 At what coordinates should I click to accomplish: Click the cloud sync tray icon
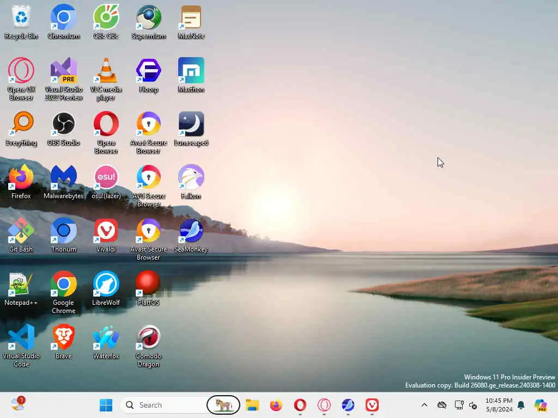pyautogui.click(x=441, y=405)
